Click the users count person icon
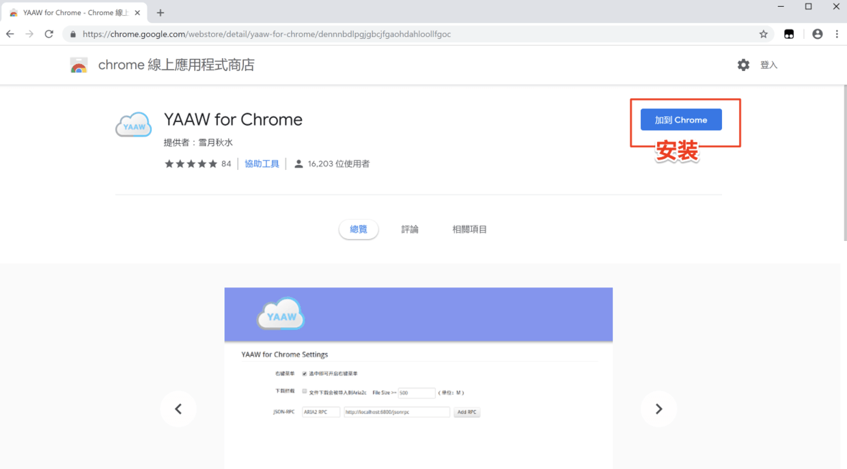 coord(298,164)
